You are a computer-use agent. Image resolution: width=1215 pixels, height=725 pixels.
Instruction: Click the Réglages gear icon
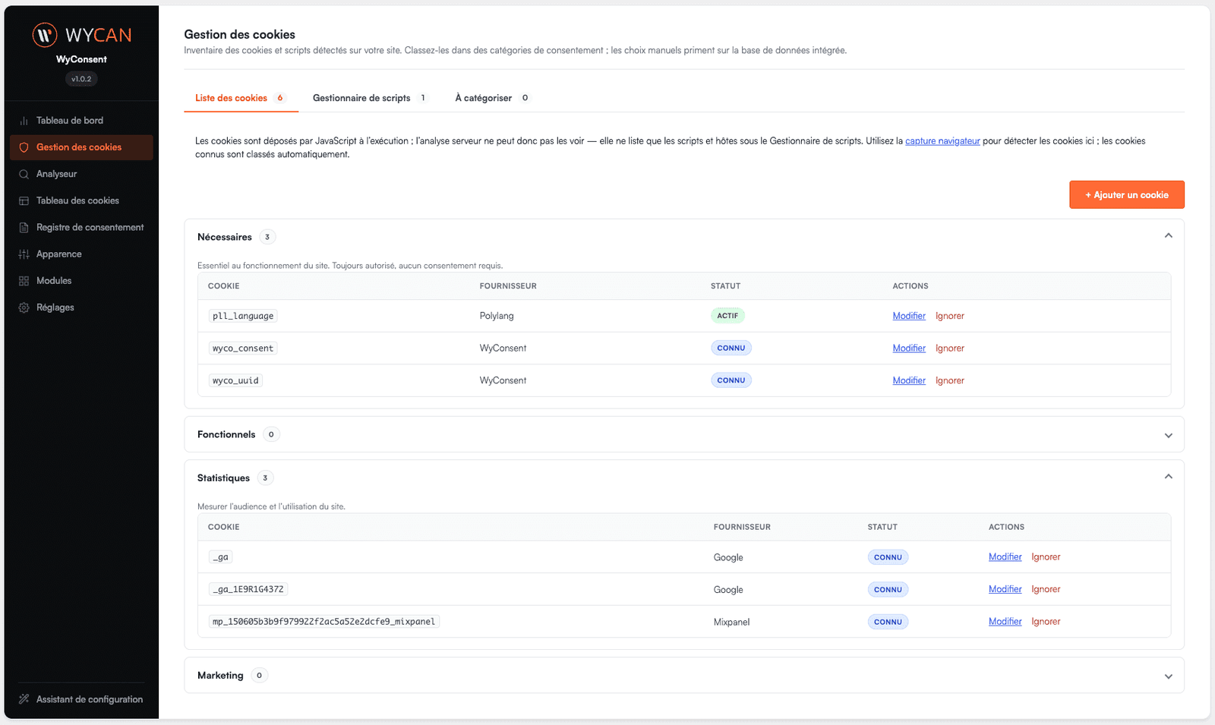24,307
